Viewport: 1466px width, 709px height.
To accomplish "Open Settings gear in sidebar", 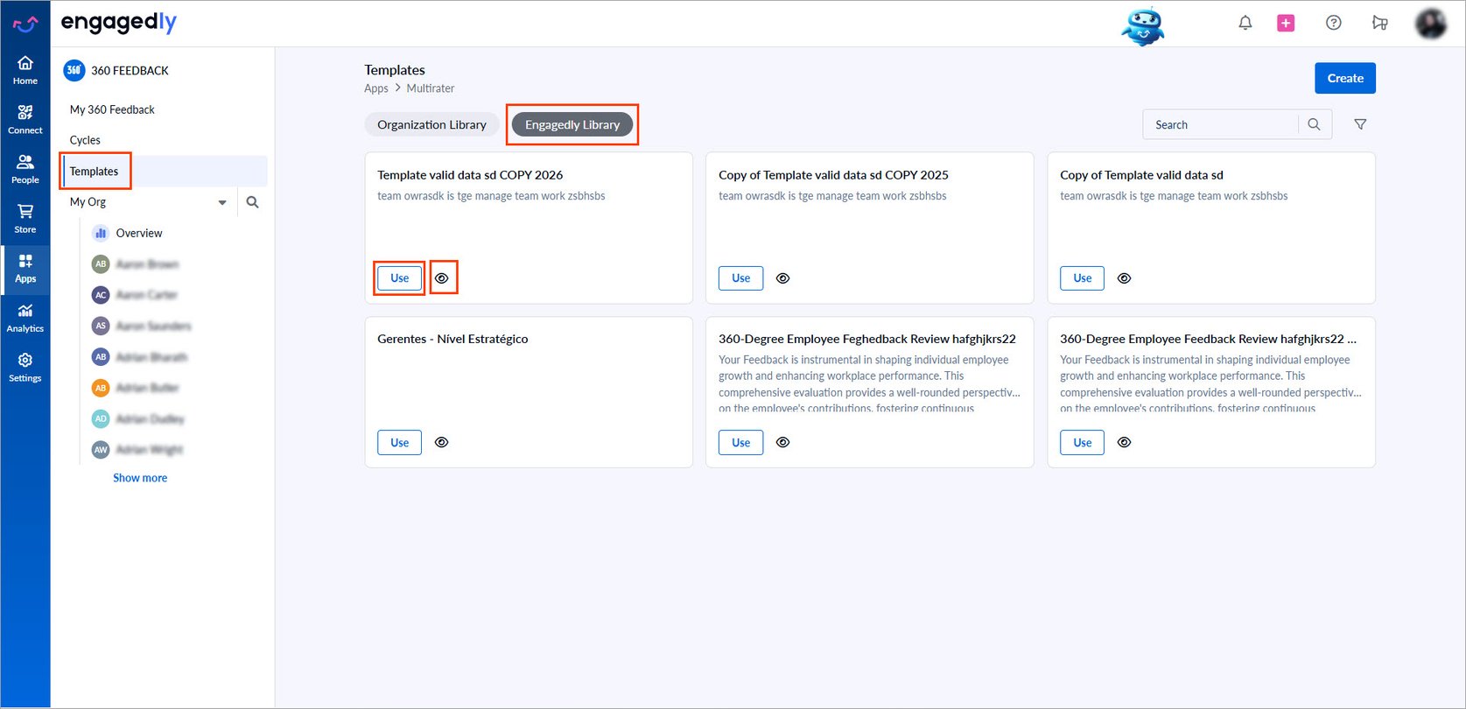I will point(25,368).
